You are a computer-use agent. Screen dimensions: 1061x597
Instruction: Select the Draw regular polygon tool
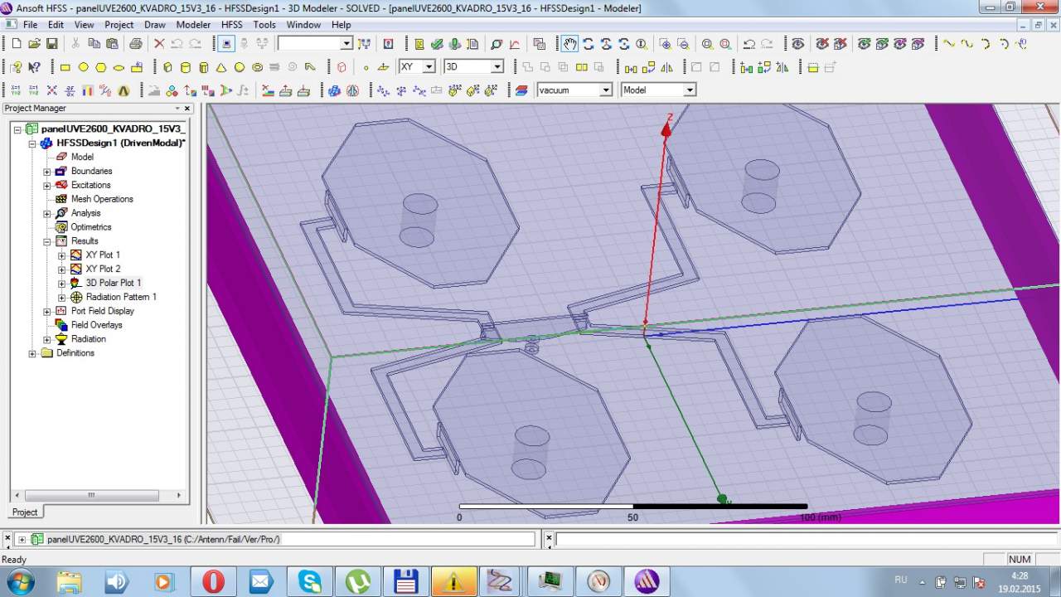[100, 67]
